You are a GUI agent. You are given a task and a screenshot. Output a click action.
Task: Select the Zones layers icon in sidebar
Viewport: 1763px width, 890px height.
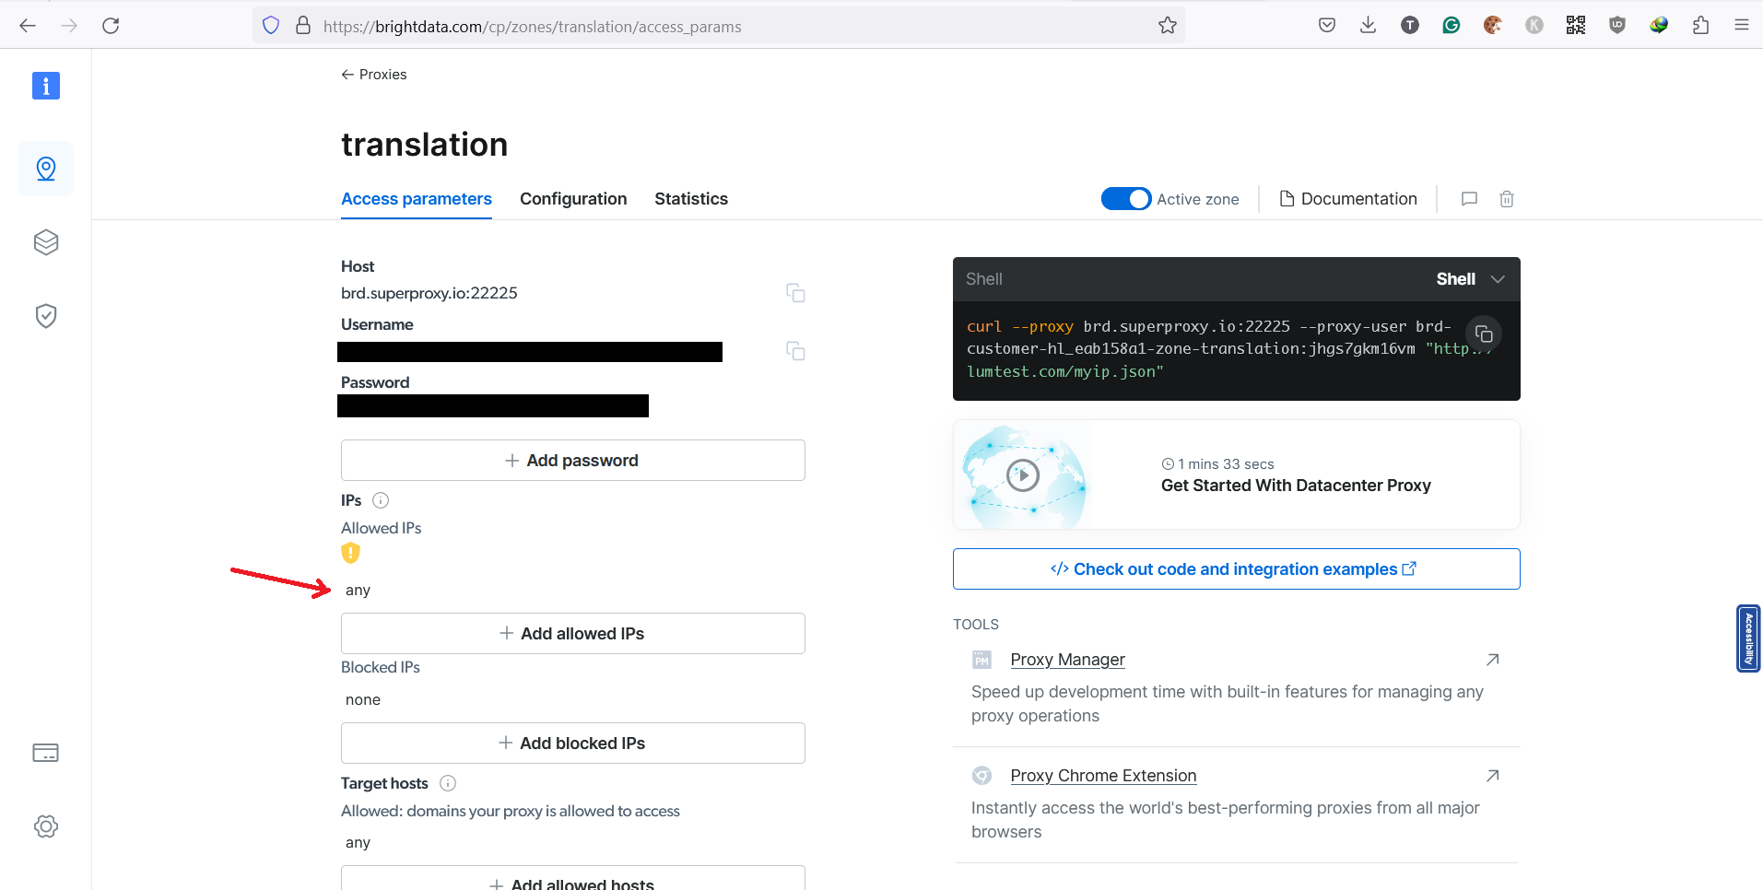point(46,242)
